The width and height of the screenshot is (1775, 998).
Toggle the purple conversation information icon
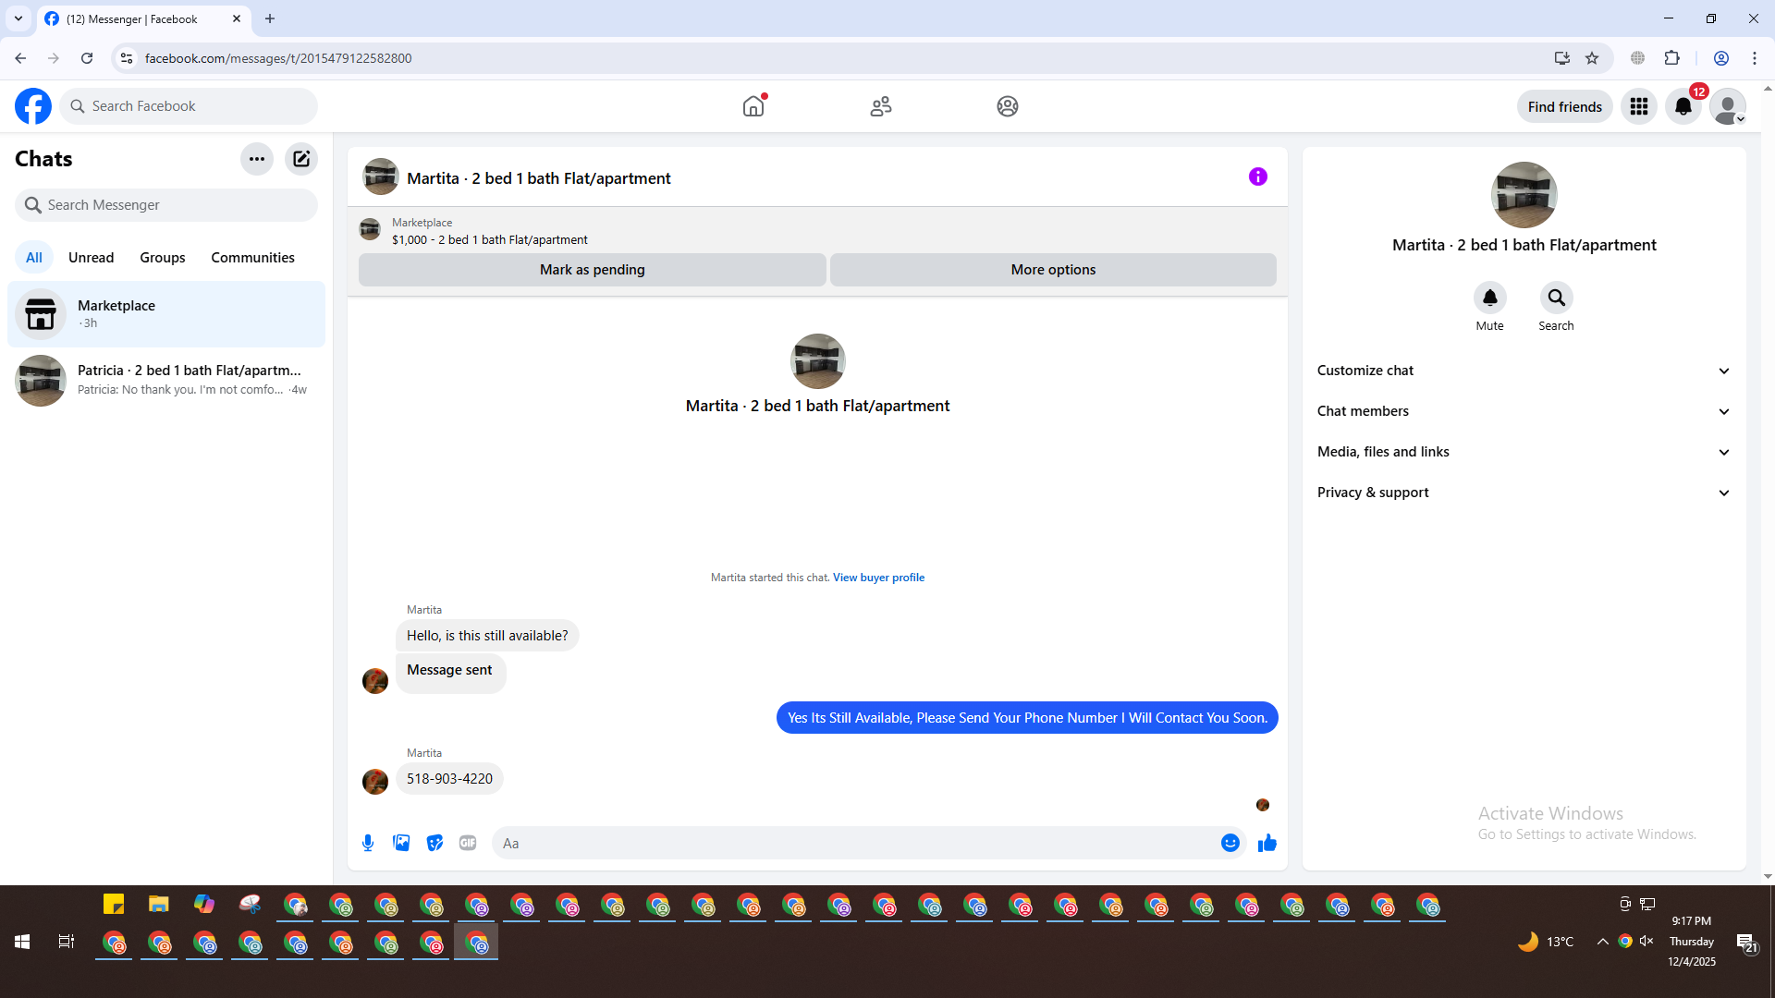point(1257,176)
